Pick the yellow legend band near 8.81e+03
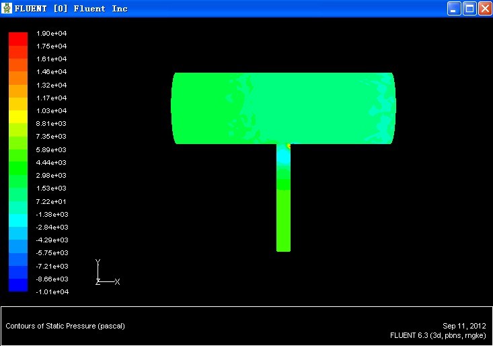The image size is (493, 346). (x=18, y=117)
